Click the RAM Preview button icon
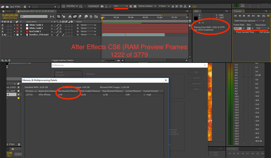The width and height of the screenshot is (271, 158). click(268, 16)
